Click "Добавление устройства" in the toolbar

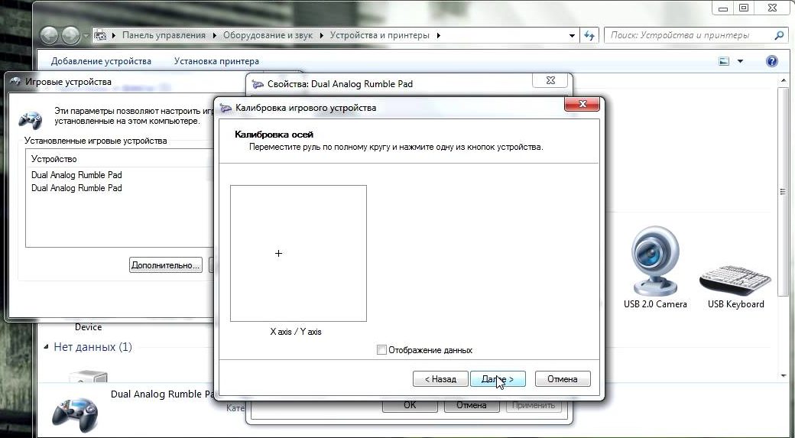click(101, 61)
